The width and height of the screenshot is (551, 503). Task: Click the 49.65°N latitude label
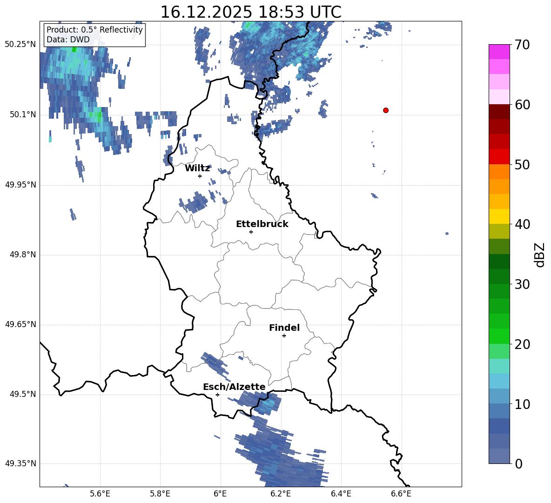coord(20,324)
